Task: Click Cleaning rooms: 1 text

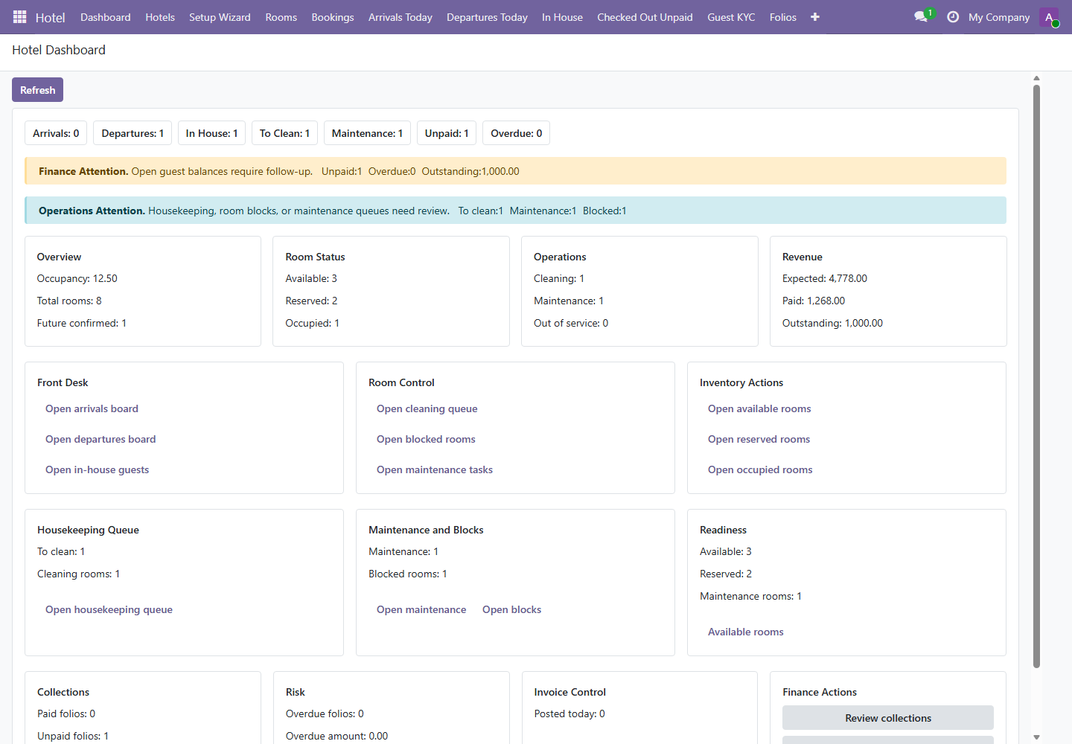Action: (x=78, y=574)
